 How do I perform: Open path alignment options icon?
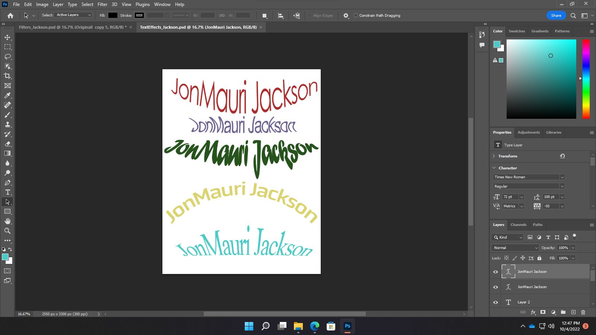coord(281,16)
